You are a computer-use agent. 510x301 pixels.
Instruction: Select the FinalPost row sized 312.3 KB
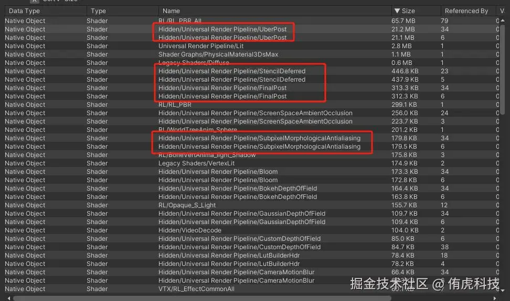[251, 96]
